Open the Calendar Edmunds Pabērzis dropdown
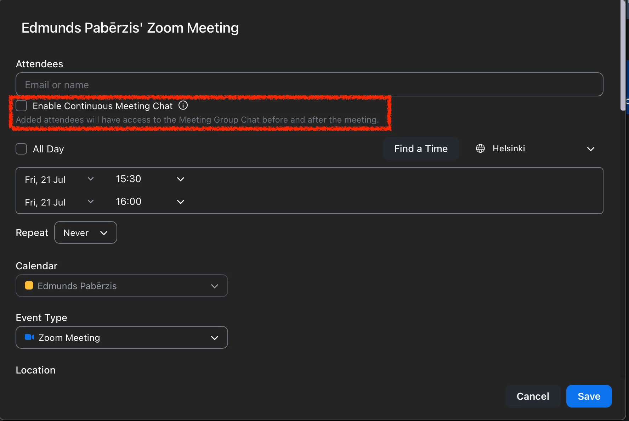629x421 pixels. (x=122, y=286)
